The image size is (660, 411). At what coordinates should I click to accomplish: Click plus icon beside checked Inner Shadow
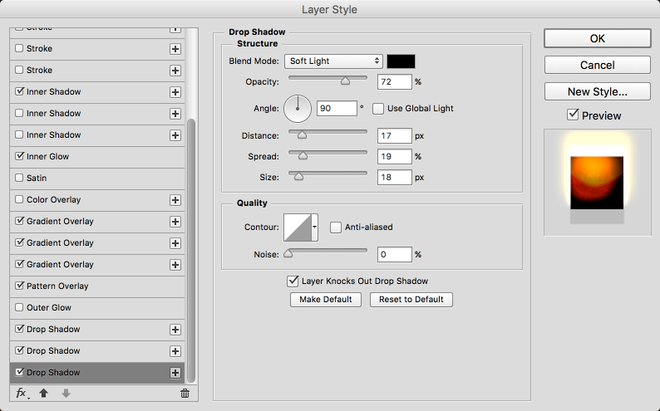[x=175, y=92]
